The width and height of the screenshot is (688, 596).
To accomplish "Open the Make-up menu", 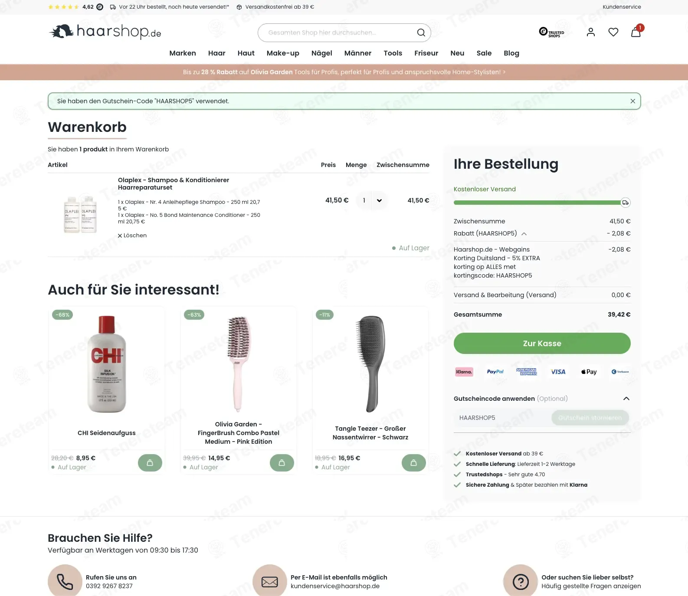I will coord(283,53).
